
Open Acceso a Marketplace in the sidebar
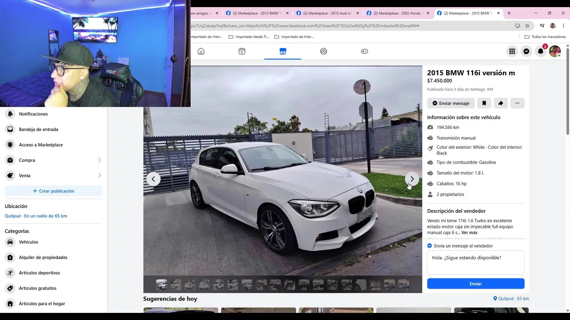click(53, 145)
